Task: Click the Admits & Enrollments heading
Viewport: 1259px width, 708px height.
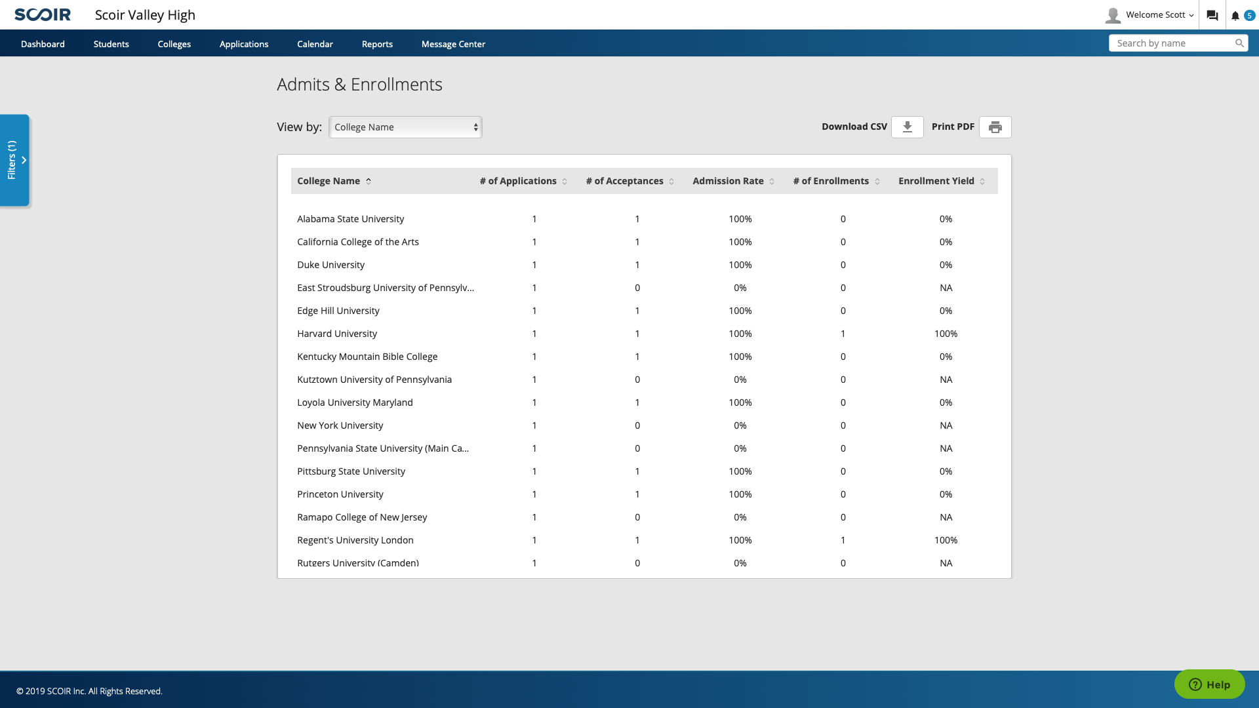Action: pyautogui.click(x=359, y=85)
